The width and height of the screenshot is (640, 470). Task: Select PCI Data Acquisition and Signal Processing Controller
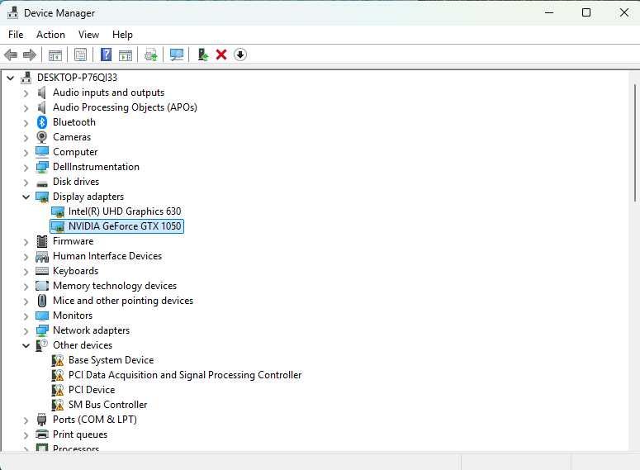point(185,375)
